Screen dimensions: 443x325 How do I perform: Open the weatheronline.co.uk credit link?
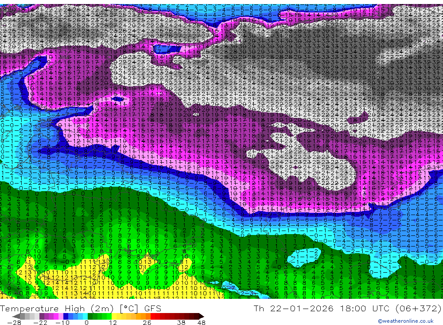[x=406, y=321]
